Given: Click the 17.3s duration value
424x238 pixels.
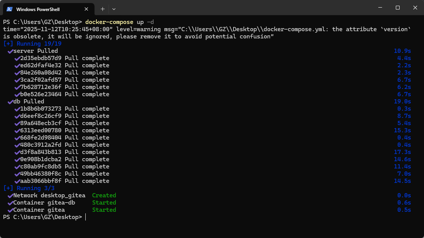Looking at the screenshot, I should click(x=402, y=152).
